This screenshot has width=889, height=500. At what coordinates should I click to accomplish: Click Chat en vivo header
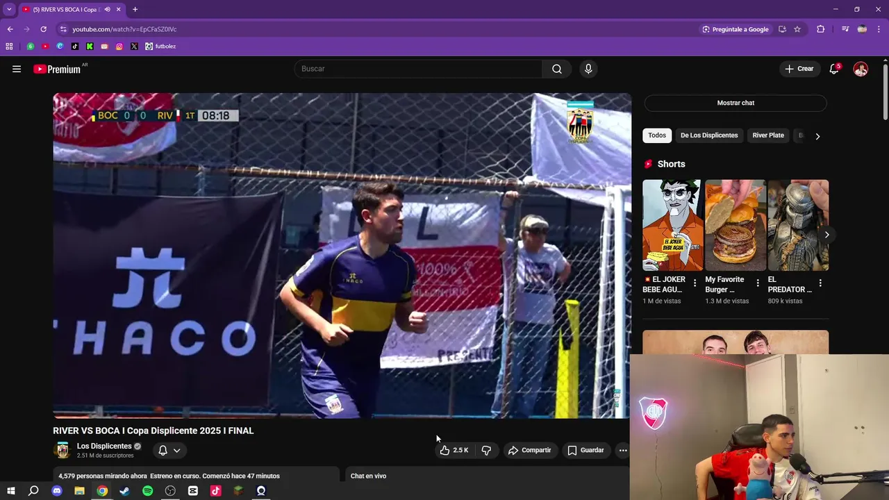pos(368,476)
